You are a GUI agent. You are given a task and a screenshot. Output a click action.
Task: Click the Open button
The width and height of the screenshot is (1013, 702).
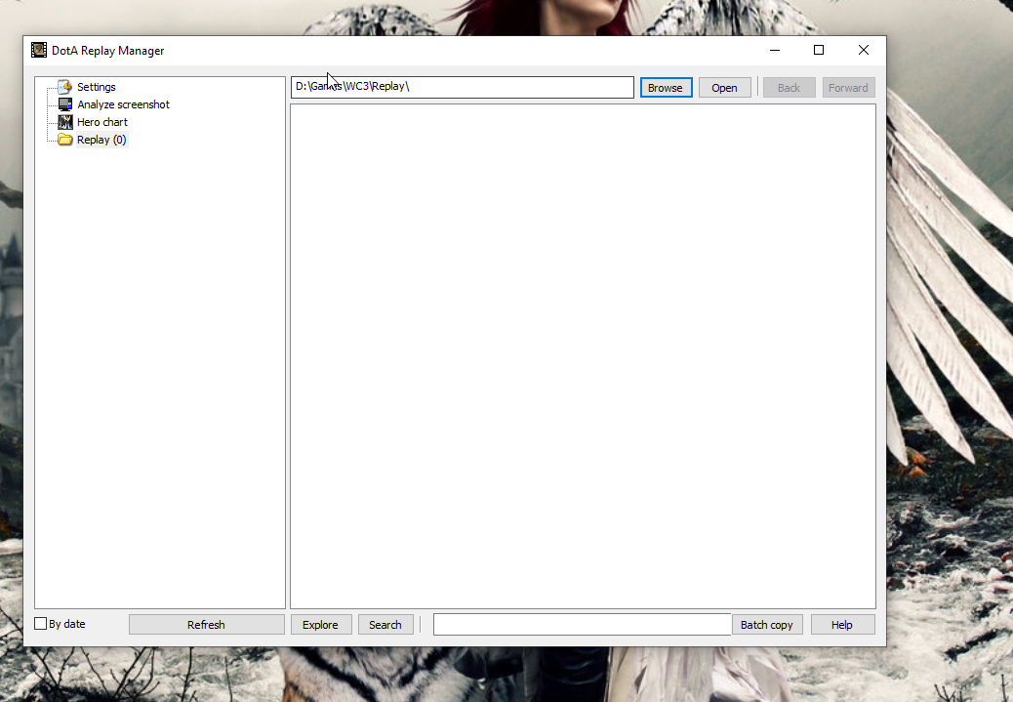coord(724,87)
